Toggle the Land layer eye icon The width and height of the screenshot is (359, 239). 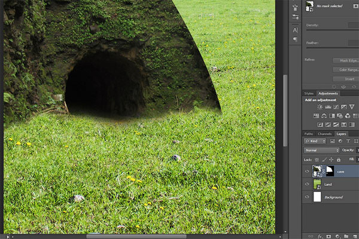point(308,184)
